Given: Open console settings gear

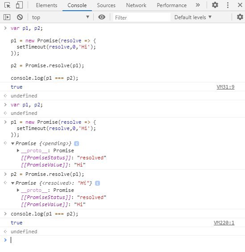Looking at the screenshot, I should (x=240, y=17).
